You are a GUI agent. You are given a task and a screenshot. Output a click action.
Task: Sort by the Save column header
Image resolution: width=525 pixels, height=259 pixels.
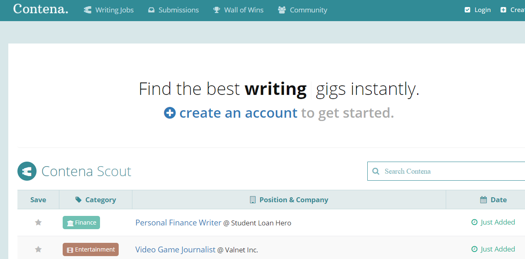[38, 200]
